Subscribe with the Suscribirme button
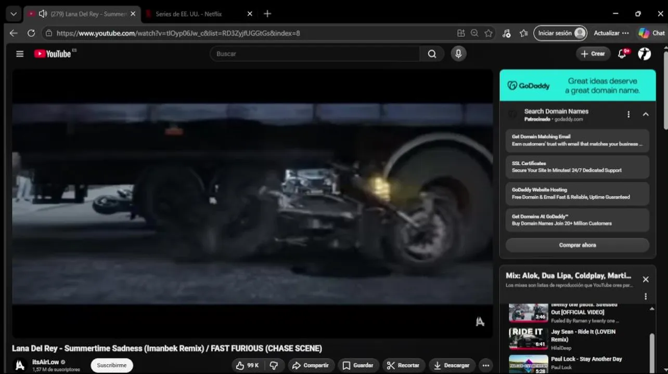 click(112, 365)
